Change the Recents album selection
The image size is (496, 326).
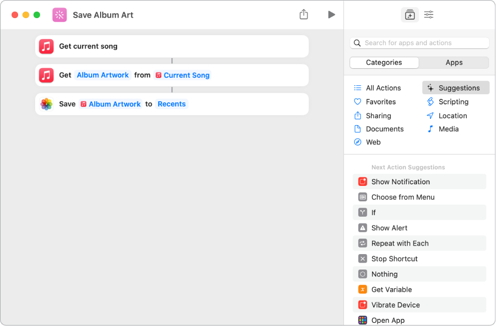pos(171,104)
